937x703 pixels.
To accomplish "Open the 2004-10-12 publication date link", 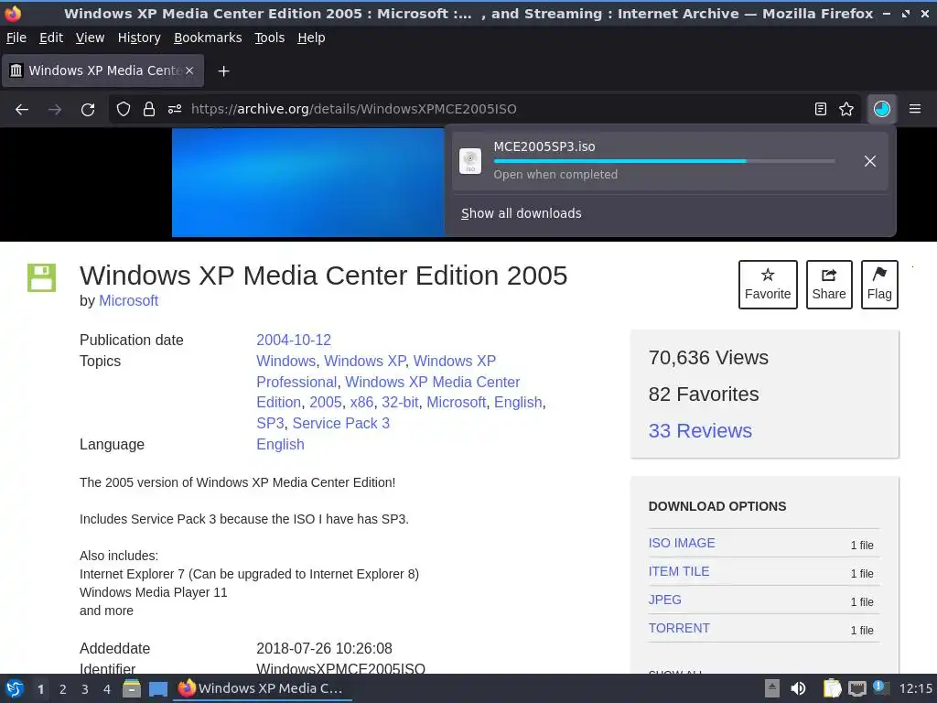I will coord(294,341).
